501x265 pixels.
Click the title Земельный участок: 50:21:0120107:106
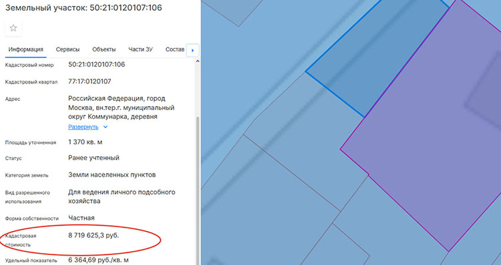(x=83, y=7)
